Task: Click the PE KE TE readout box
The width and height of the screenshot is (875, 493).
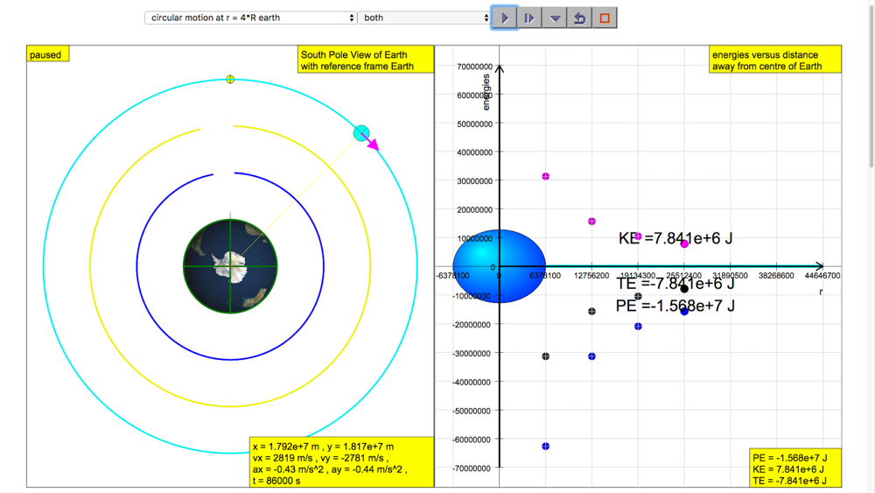Action: point(794,468)
